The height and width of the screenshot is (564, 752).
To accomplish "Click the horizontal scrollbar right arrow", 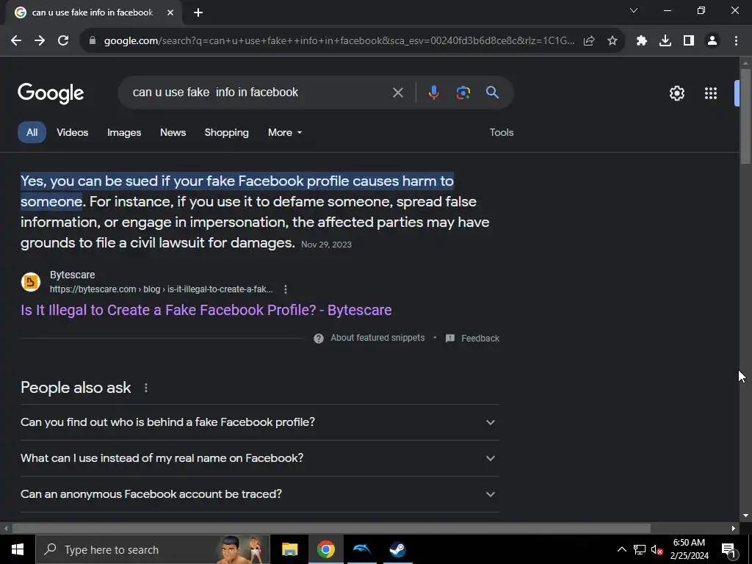I will (x=734, y=529).
